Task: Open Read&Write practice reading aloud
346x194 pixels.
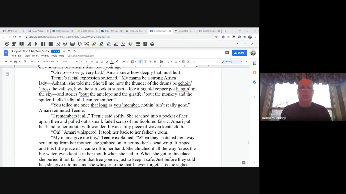Action: click(x=152, y=44)
